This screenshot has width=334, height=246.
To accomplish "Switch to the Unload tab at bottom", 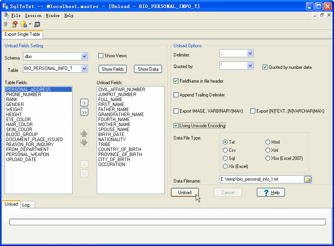I will [x=11, y=204].
